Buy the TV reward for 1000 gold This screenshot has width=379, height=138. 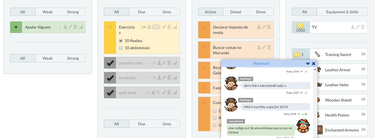tap(301, 27)
